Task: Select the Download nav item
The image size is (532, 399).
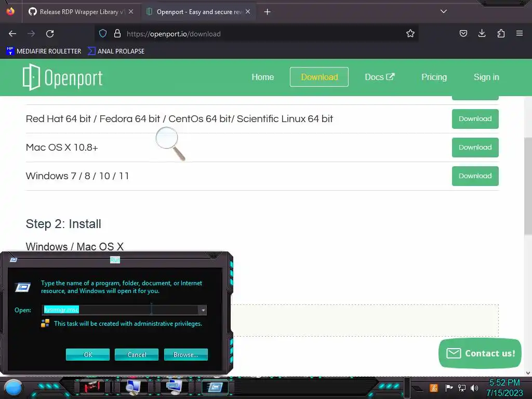Action: (x=320, y=77)
